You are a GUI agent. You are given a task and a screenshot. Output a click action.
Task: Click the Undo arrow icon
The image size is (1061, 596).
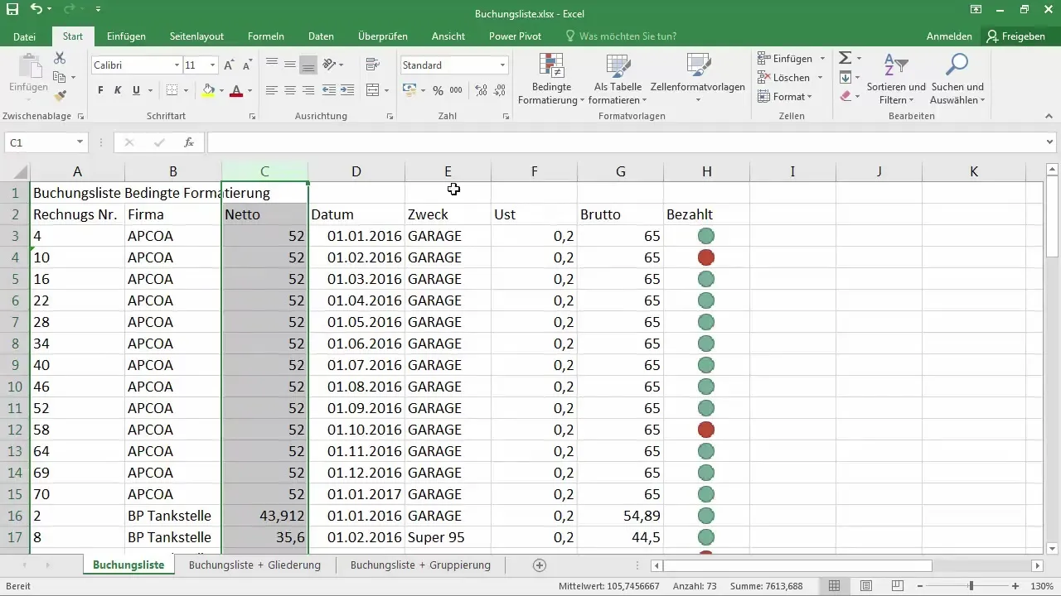tap(36, 10)
